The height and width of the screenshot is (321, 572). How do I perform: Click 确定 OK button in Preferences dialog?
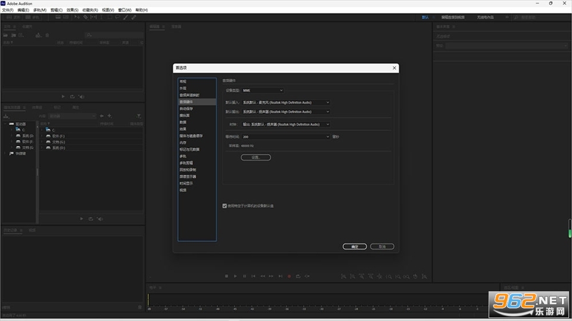[355, 246]
